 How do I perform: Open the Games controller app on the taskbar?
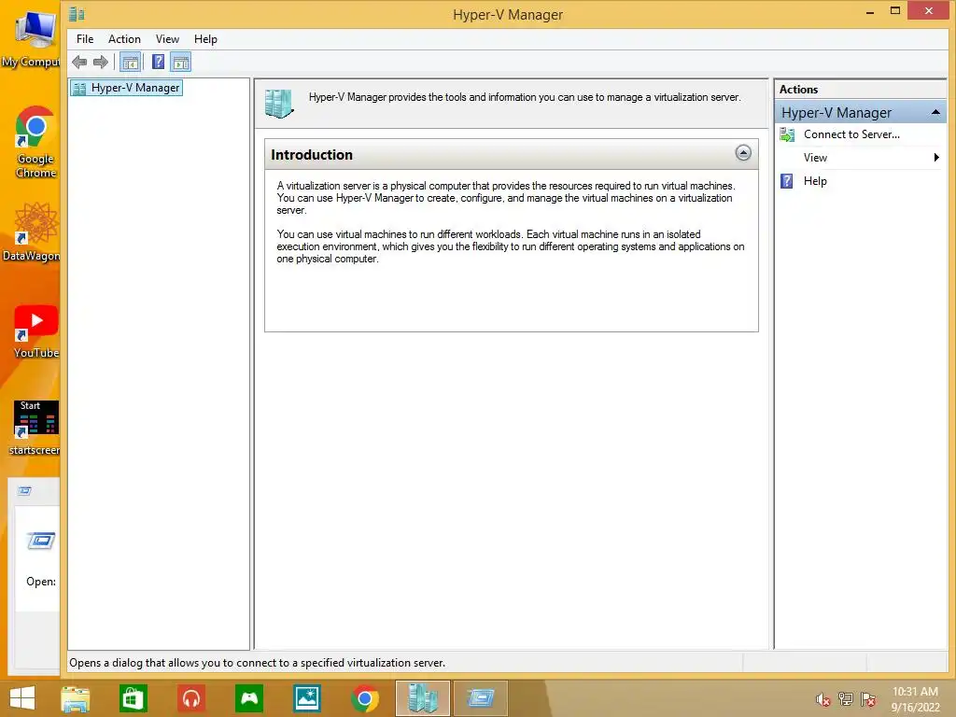(x=249, y=698)
